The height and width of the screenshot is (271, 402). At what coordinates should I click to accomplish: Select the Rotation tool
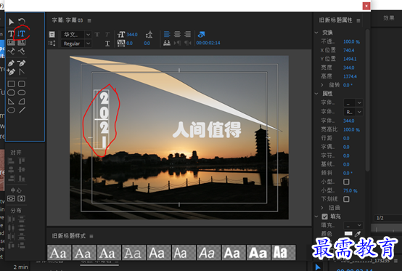[22, 21]
